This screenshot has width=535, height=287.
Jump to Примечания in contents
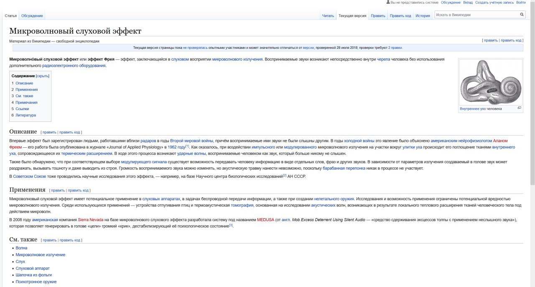coord(26,102)
